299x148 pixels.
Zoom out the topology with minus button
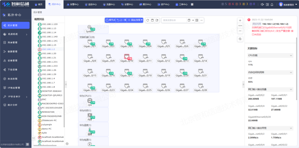[x=240, y=31]
